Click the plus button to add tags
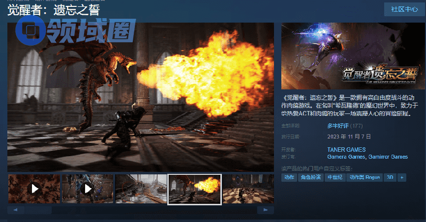Screen dimensions: 426x222 [402, 177]
